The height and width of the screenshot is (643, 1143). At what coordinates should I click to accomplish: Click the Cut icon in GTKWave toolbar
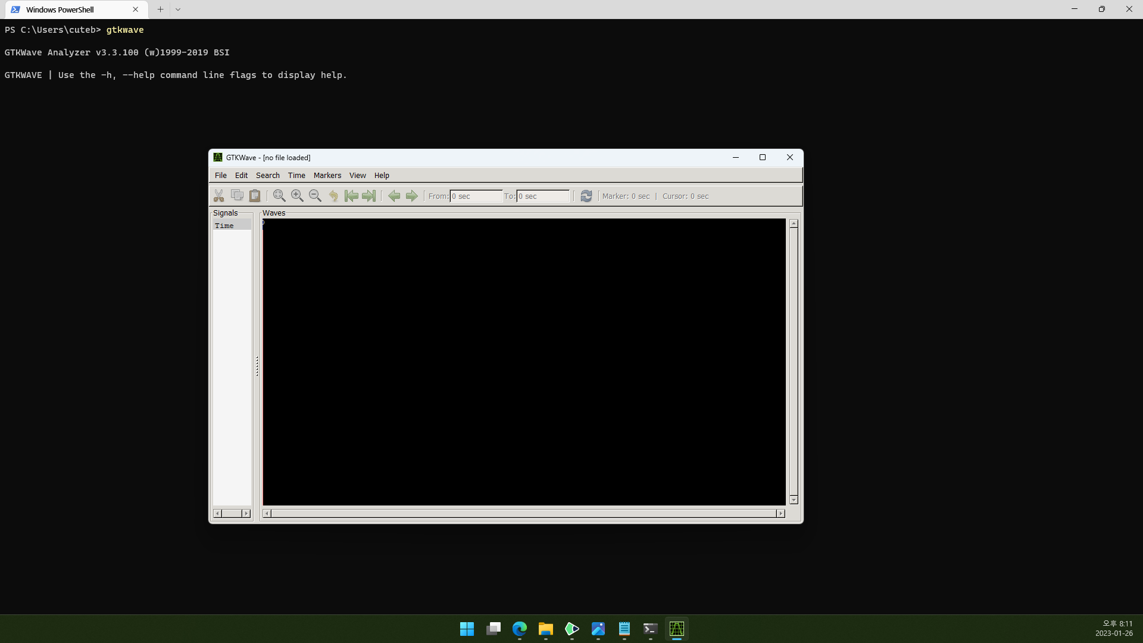219,196
